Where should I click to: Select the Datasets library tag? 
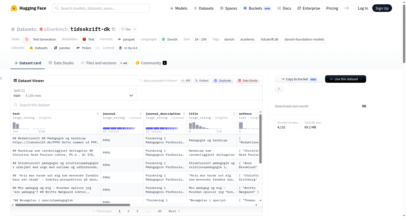[x=39, y=48]
